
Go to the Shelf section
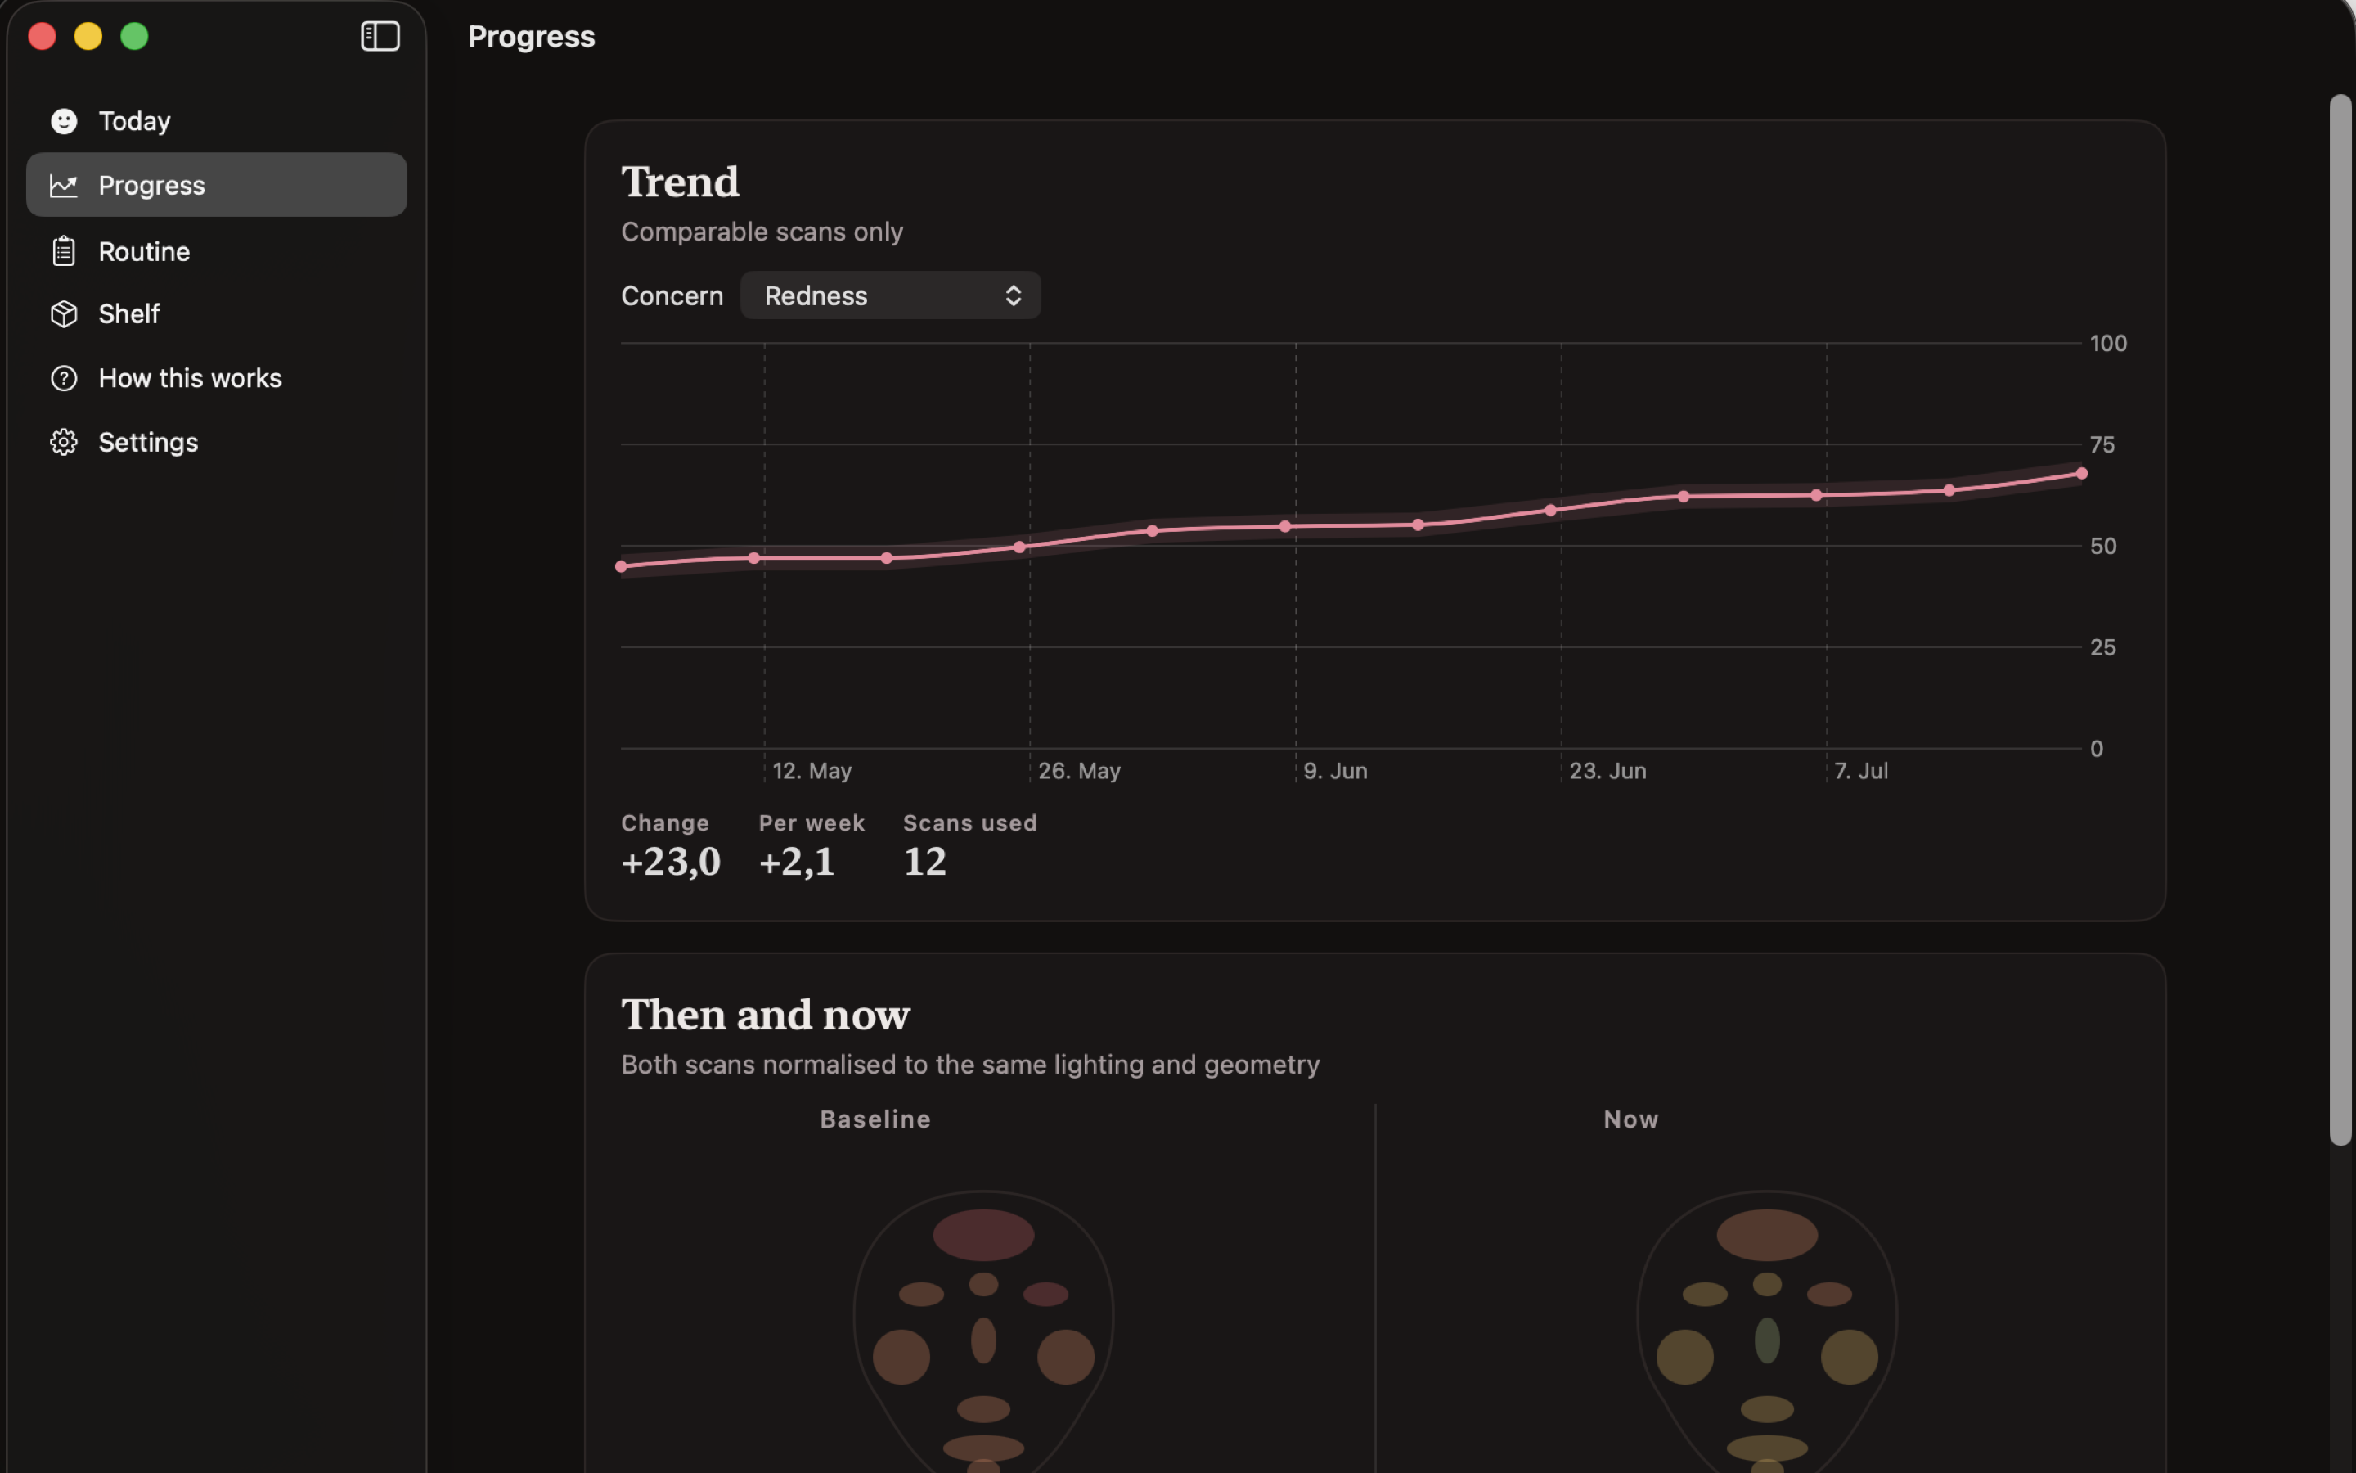point(216,313)
